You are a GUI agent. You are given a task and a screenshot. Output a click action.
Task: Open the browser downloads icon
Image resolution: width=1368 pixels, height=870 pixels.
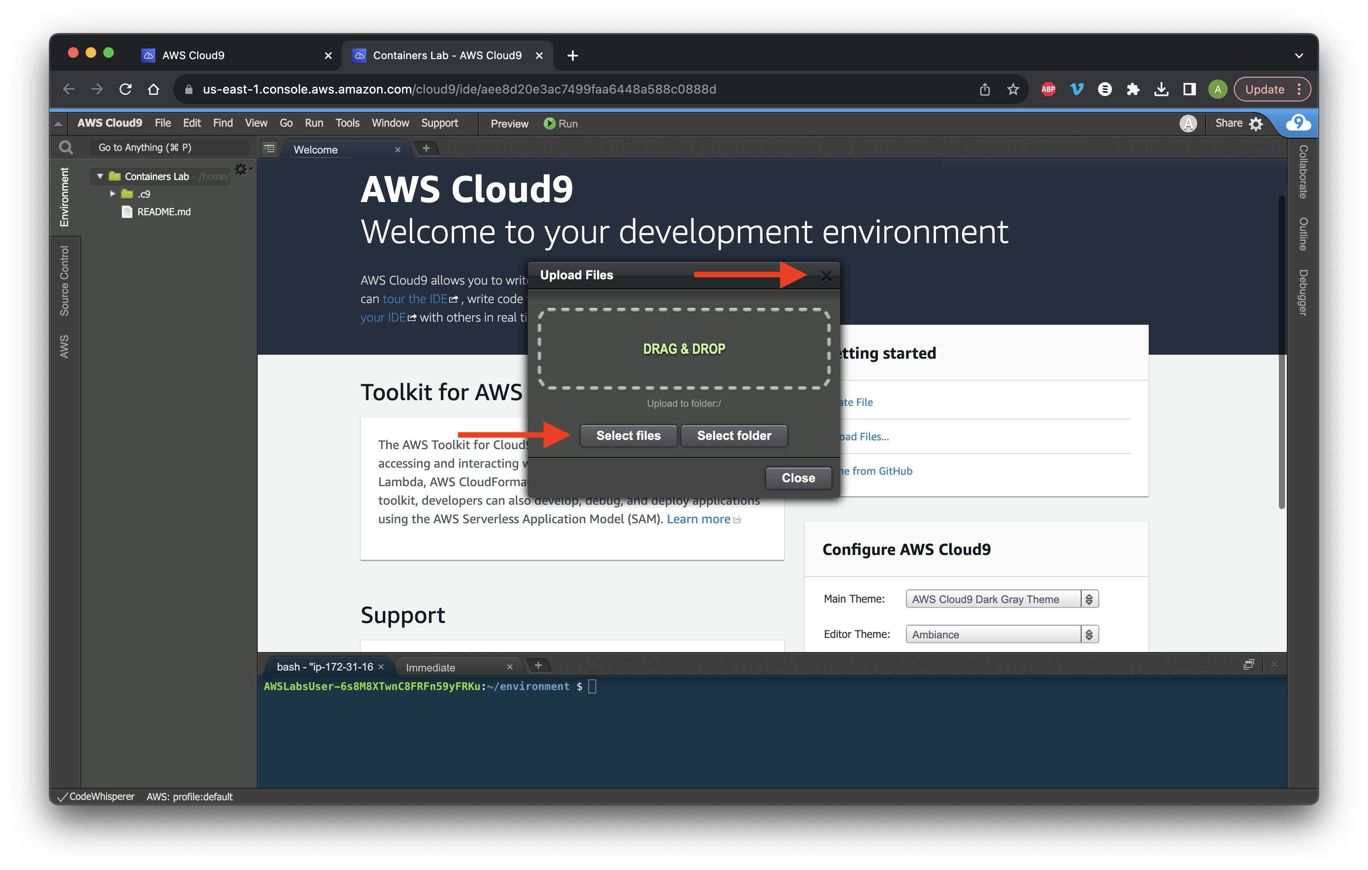[x=1161, y=89]
